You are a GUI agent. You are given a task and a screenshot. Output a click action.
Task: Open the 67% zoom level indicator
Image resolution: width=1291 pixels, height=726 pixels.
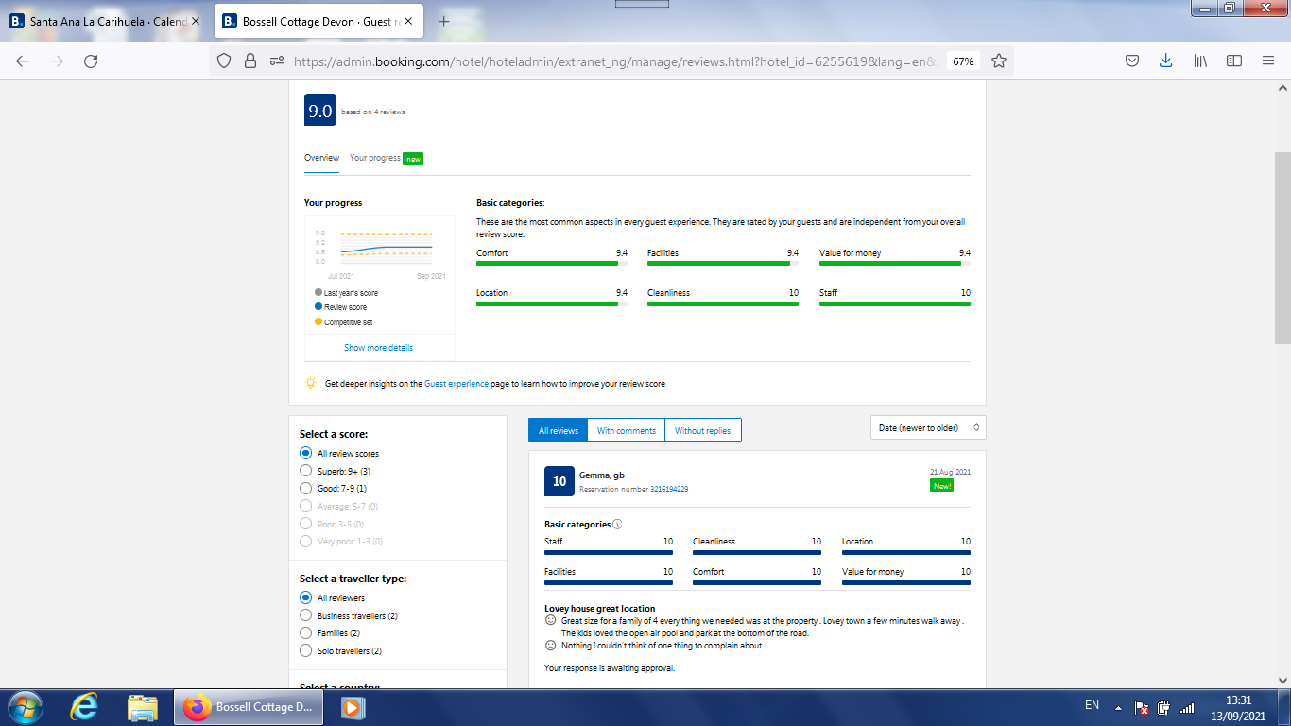tap(963, 60)
